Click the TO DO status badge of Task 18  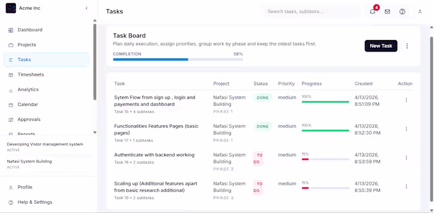[x=258, y=158]
